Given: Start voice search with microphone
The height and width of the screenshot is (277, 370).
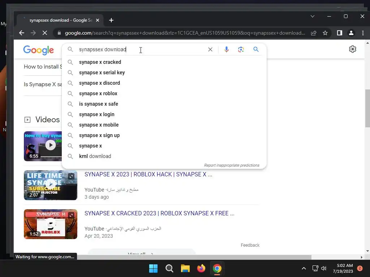Looking at the screenshot, I should click(227, 49).
